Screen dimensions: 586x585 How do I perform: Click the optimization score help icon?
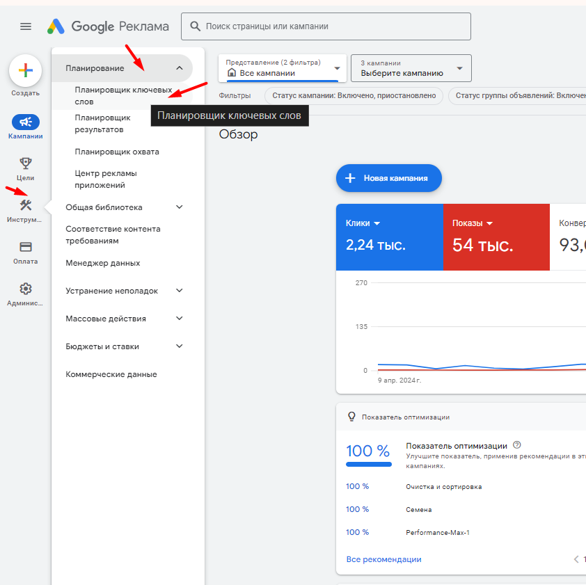516,444
